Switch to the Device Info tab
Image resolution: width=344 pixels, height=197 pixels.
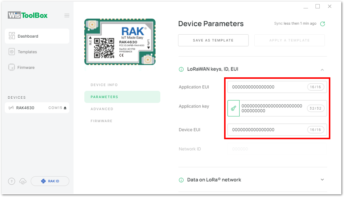(104, 85)
